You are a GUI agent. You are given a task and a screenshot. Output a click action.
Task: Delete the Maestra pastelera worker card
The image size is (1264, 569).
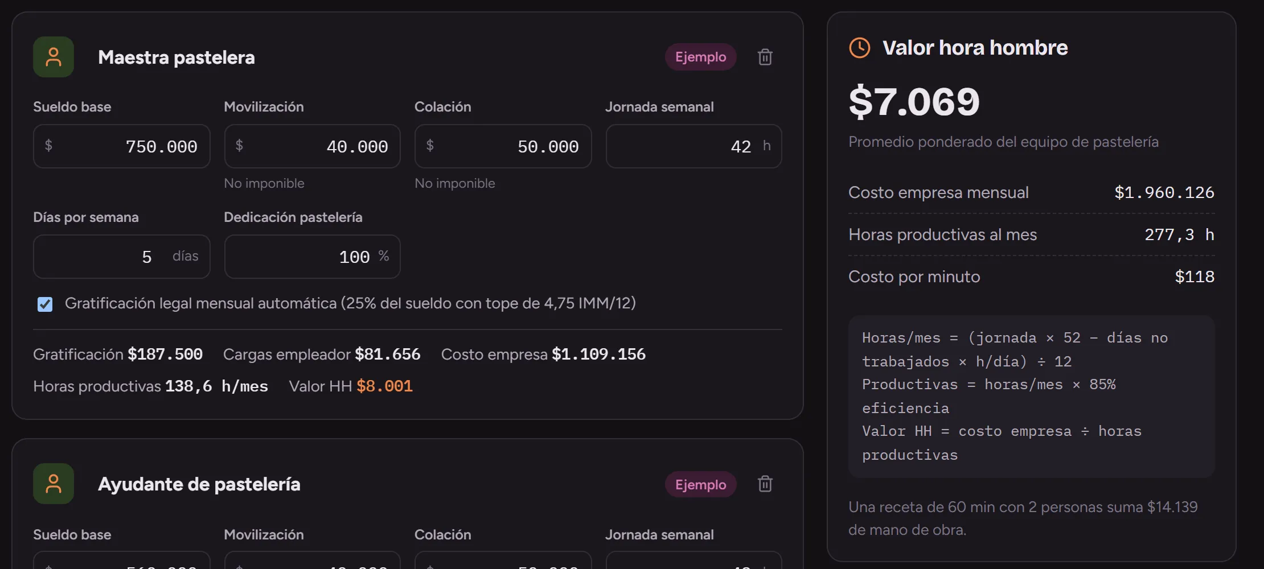point(765,57)
